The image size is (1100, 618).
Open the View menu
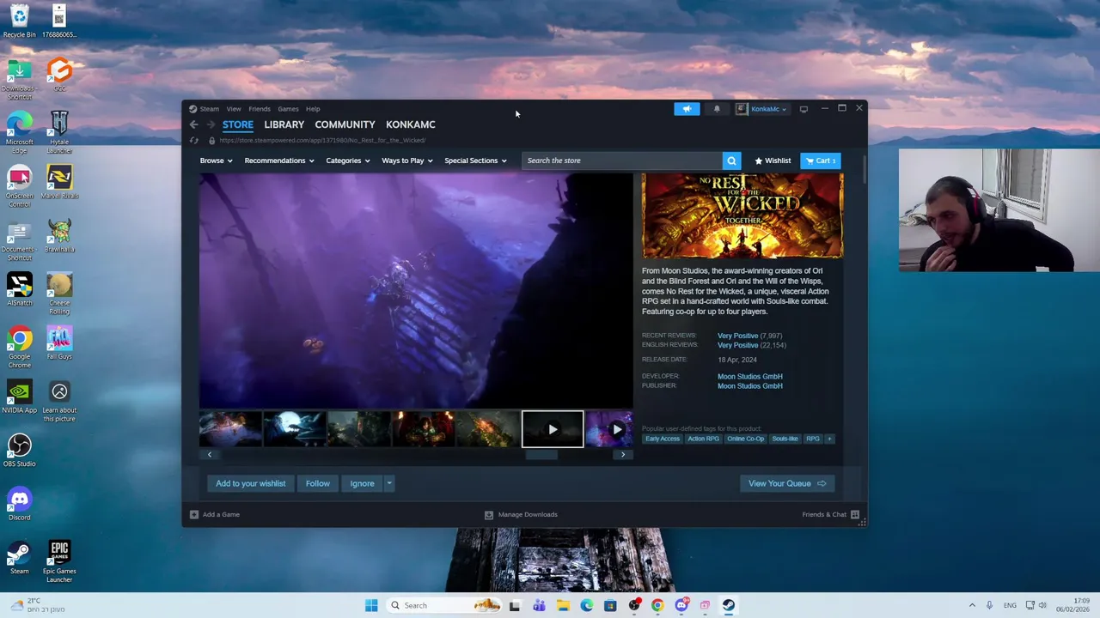point(234,109)
